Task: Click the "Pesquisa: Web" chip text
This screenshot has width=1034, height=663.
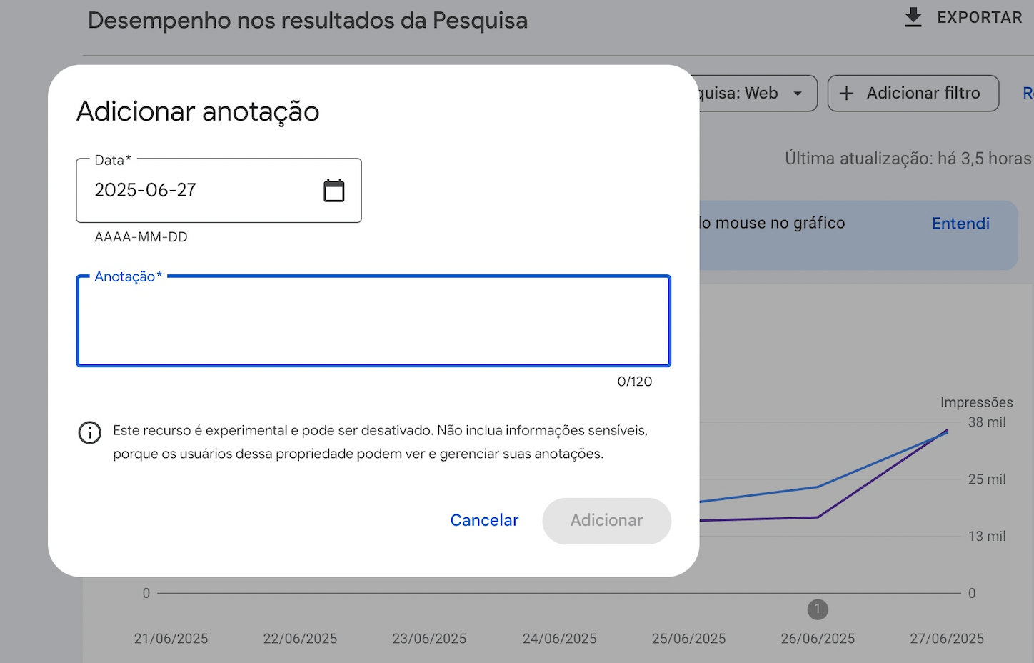Action: pos(739,94)
